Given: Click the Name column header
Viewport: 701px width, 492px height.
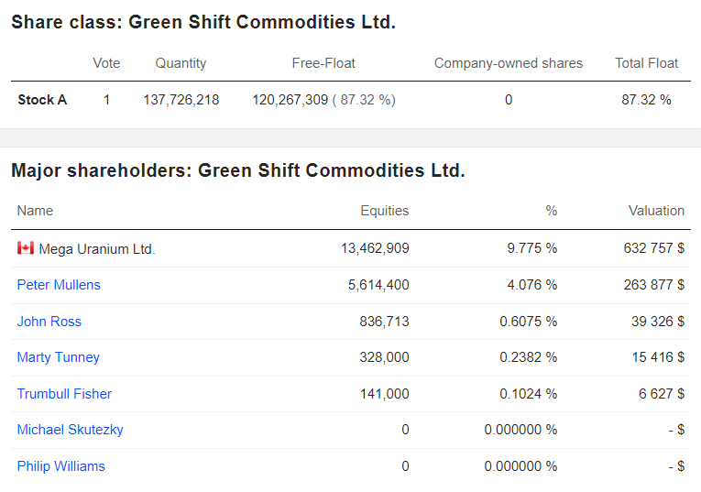Looking at the screenshot, I should [x=35, y=211].
